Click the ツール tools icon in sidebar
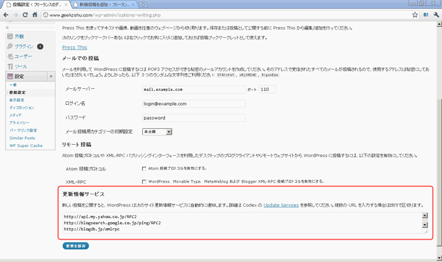 [x=10, y=66]
